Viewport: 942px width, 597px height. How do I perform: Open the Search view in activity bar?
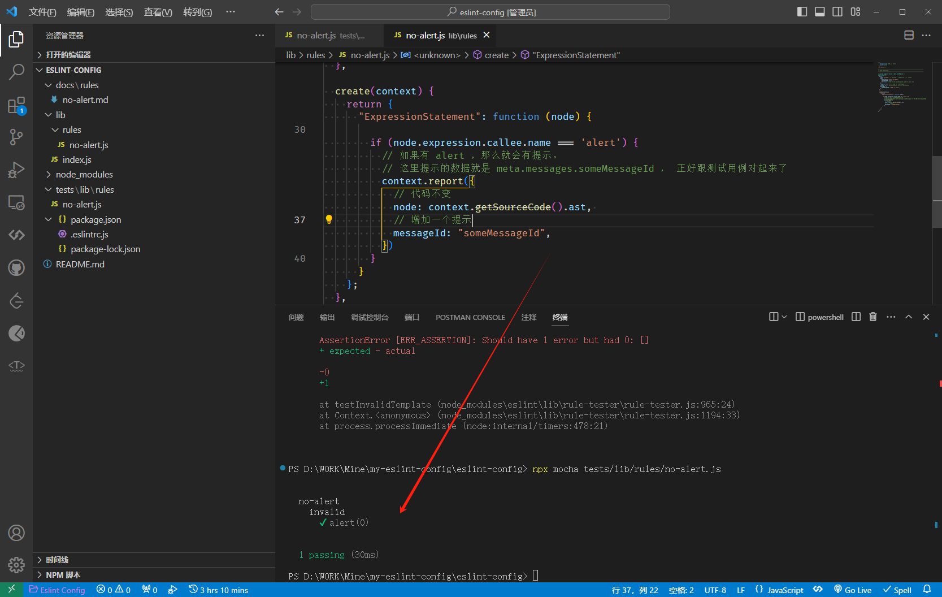16,72
